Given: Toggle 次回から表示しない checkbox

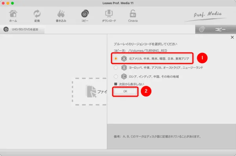Looking at the screenshot, I should pos(116,84).
